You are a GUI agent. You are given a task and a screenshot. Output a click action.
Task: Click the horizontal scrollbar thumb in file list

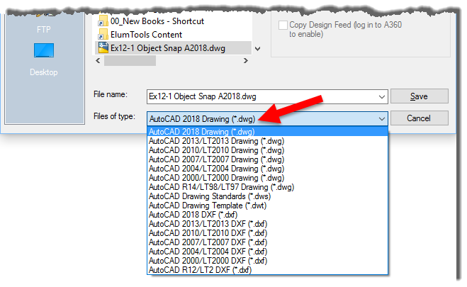tap(130, 61)
